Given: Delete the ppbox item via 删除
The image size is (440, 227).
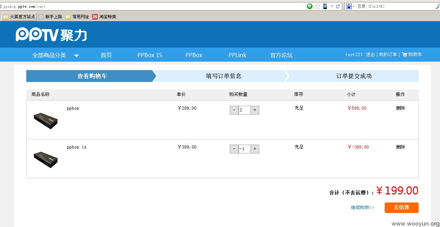Looking at the screenshot, I should pos(400,108).
